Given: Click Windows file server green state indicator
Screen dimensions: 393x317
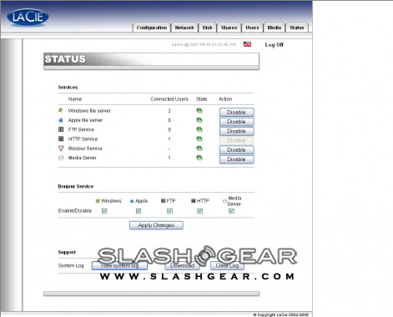Looking at the screenshot, I should [199, 111].
